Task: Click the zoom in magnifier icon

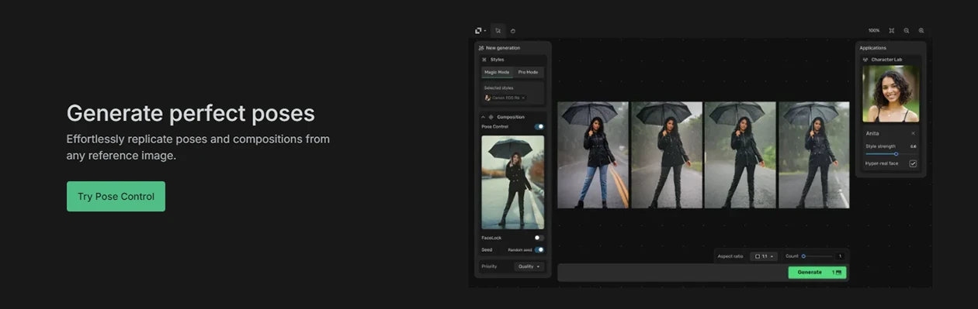Action: (921, 31)
